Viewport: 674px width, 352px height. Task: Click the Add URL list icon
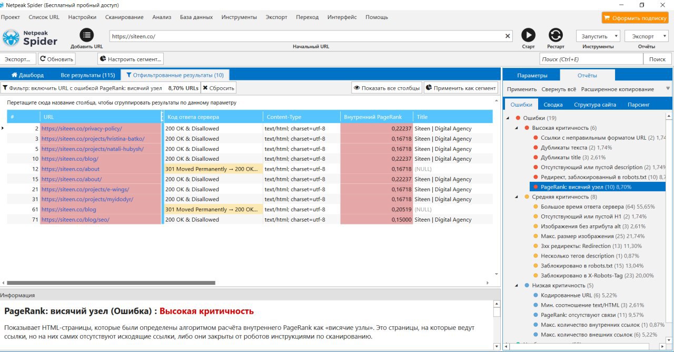pos(86,35)
